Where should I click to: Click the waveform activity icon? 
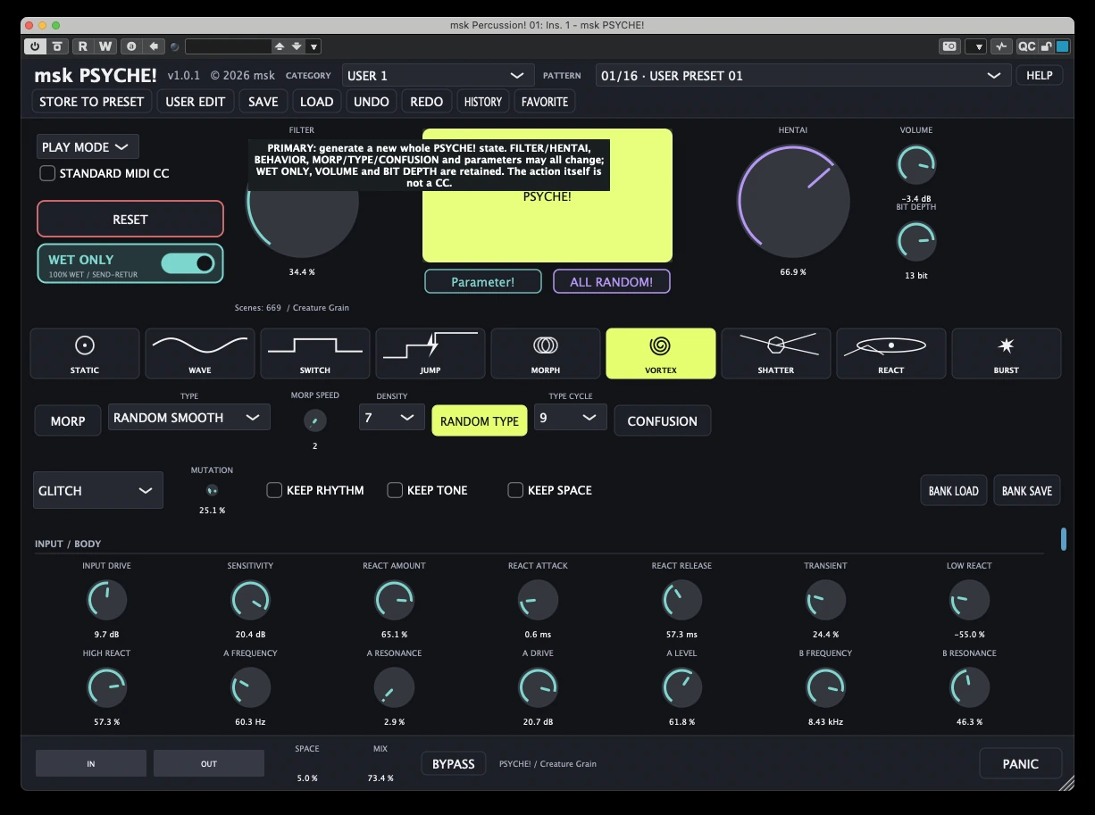[x=1002, y=46]
